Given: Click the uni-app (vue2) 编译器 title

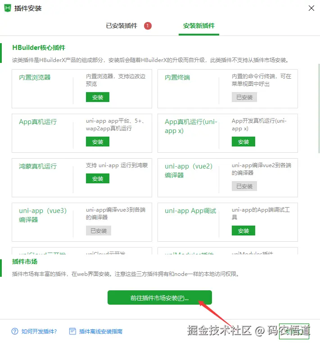Looking at the screenshot, I should click(x=189, y=171).
